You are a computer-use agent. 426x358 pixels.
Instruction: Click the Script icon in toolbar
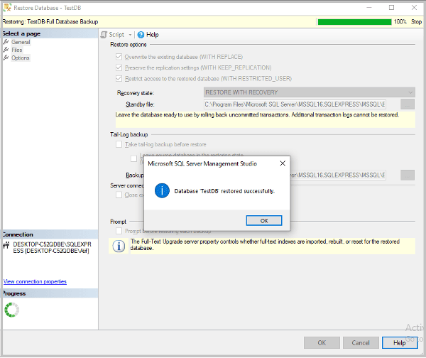[x=104, y=35]
